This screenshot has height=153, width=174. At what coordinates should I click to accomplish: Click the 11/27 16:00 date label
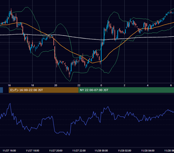[9, 150]
